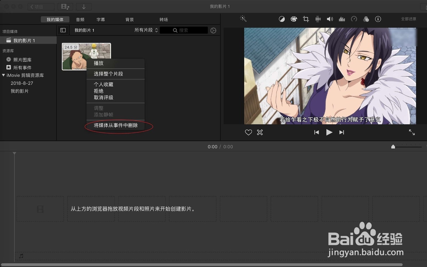The height and width of the screenshot is (267, 427).
Task: Play the video in the viewer
Action: coord(329,132)
